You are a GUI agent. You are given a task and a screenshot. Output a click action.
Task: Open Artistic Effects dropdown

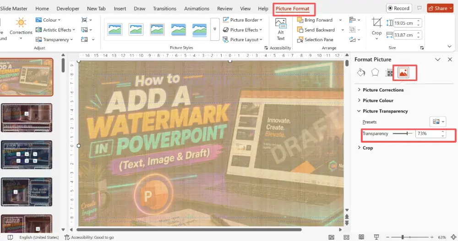click(55, 30)
